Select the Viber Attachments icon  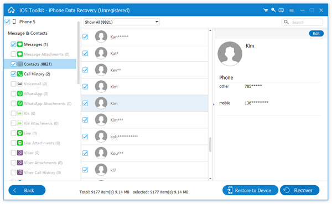point(20,163)
